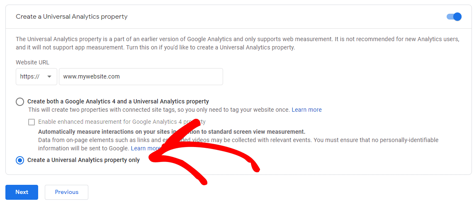Click the 'Enable enhanced measurement for Google Analytics 4' text
The image size is (474, 206).
[x=122, y=122]
